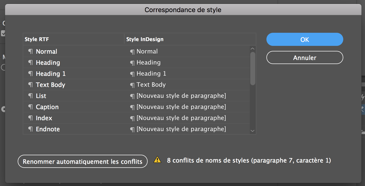Click the paragraph icon beside Normal RTF style
Screen dimensions: 365x186
pos(30,51)
